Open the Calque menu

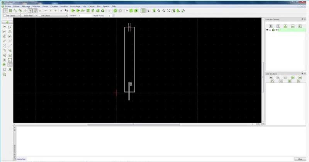coord(92,6)
